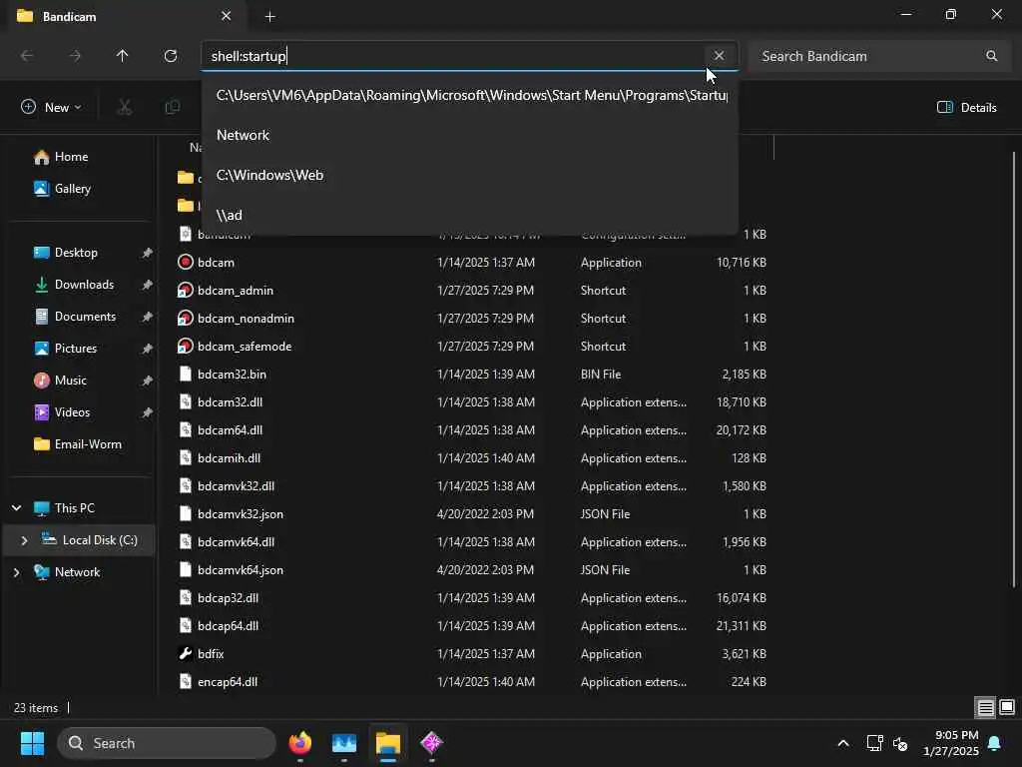Expand the Network tree node
1022x767 pixels.
17,572
